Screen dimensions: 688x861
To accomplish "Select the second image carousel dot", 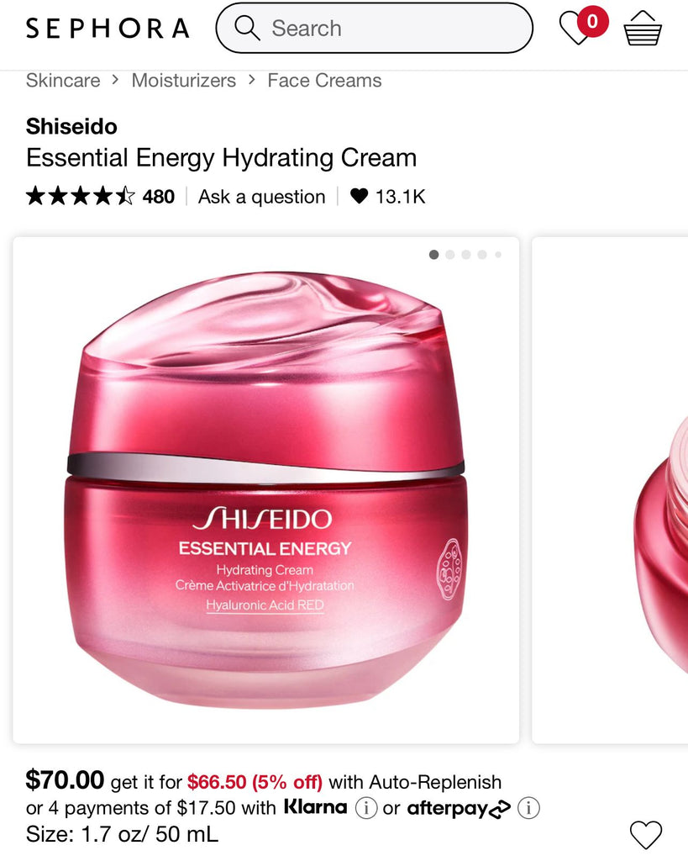I will tap(450, 255).
